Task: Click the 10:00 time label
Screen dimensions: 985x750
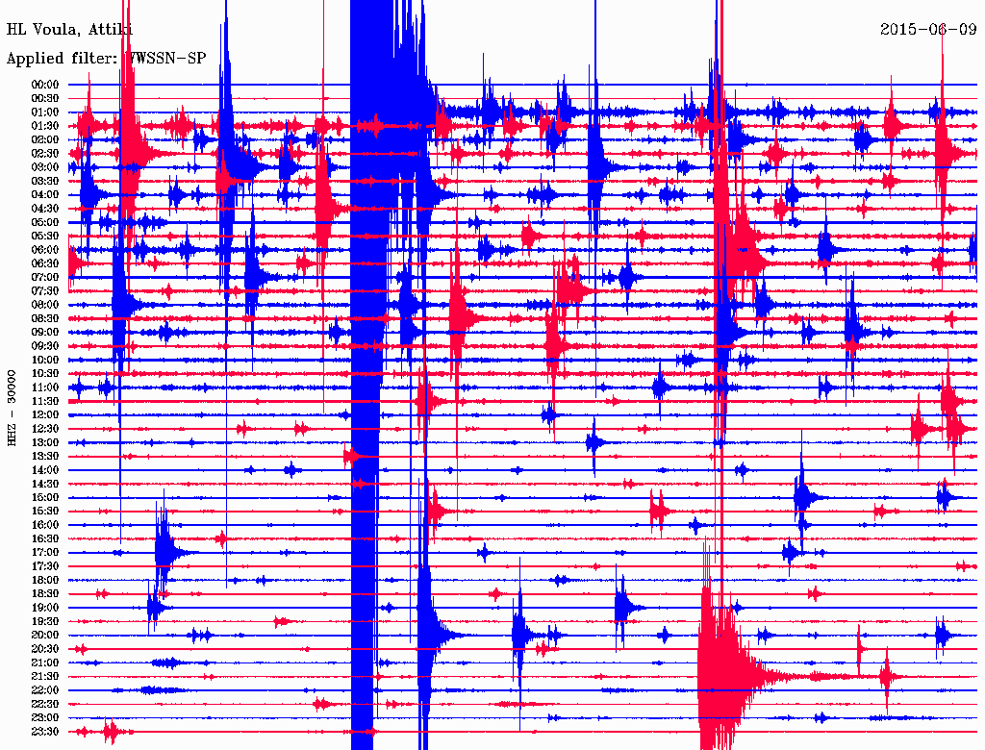Action: tap(45, 360)
